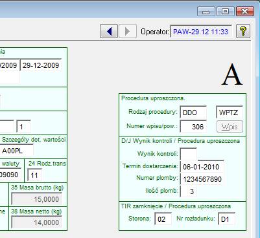This screenshot has width=260, height=238.
Task: Click the 35 Masa brutto (kg) label
Action: pos(37,188)
